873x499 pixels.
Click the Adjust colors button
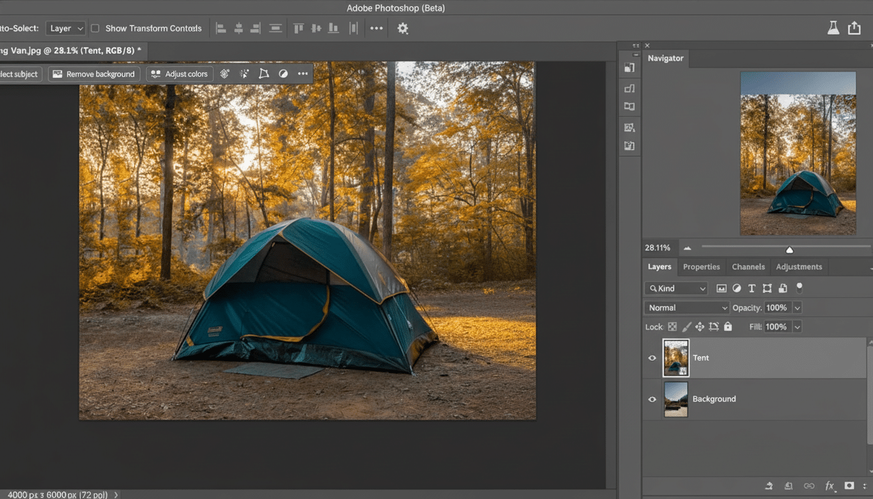179,73
